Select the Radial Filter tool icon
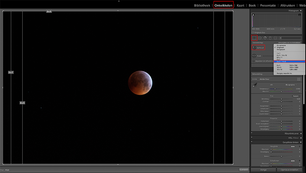Viewport: 306px width, 173px height. click(x=275, y=38)
